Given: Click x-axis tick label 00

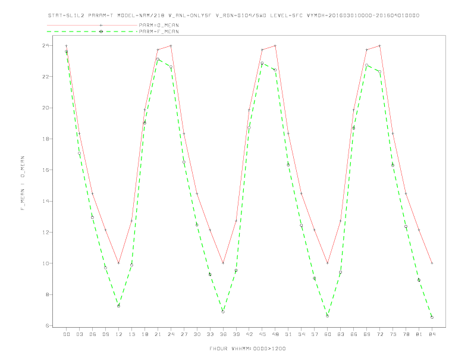Looking at the screenshot, I should pyautogui.click(x=67, y=334).
